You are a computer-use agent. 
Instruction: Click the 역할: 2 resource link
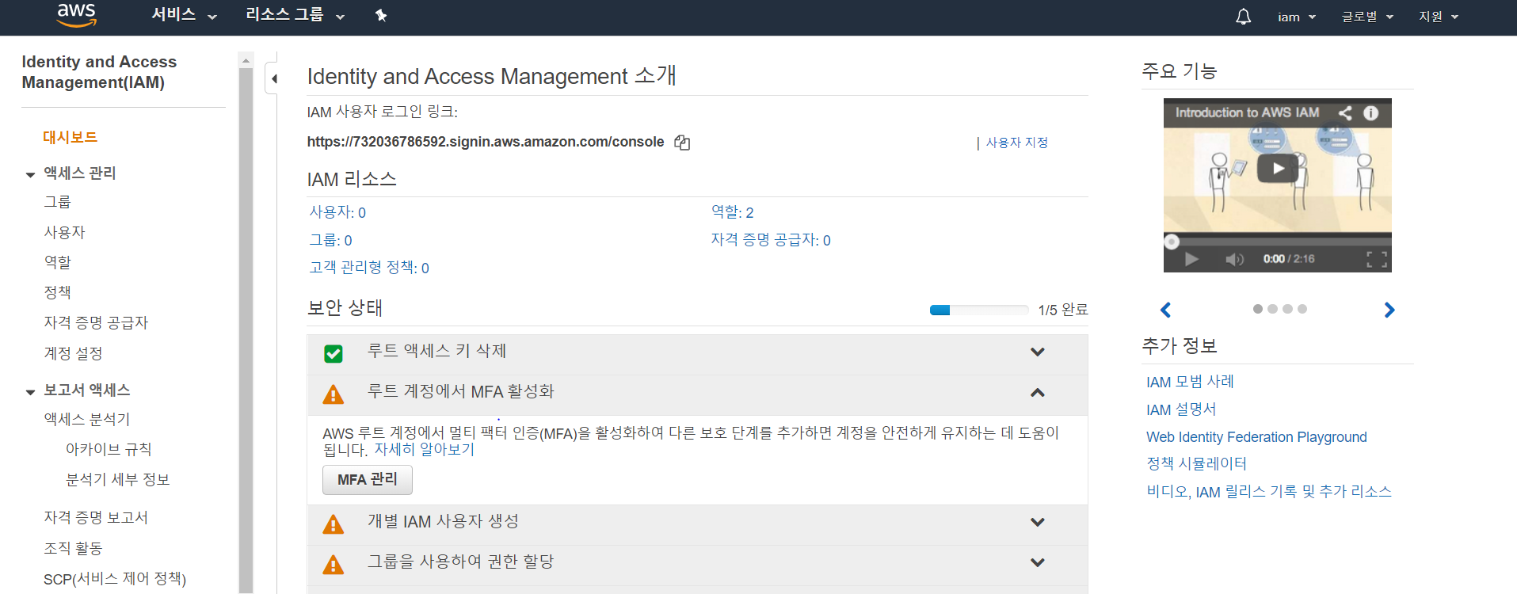coord(732,212)
